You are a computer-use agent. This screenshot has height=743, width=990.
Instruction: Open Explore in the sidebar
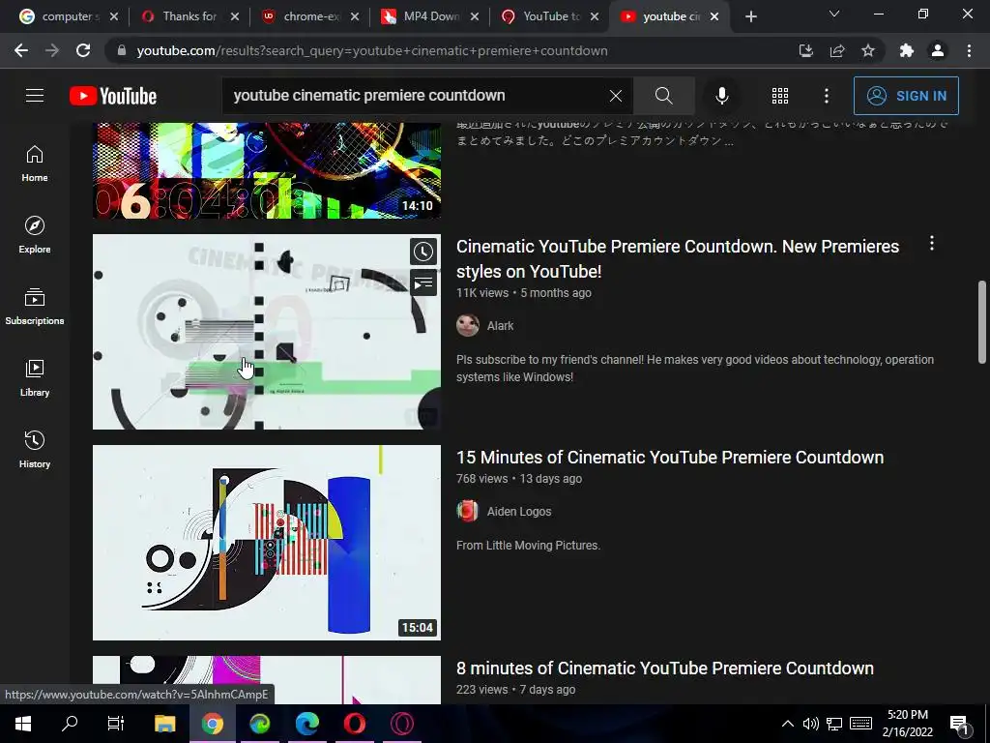pyautogui.click(x=35, y=235)
